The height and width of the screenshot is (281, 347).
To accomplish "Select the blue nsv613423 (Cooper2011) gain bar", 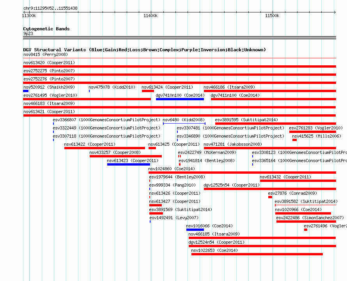I will [x=129, y=164].
